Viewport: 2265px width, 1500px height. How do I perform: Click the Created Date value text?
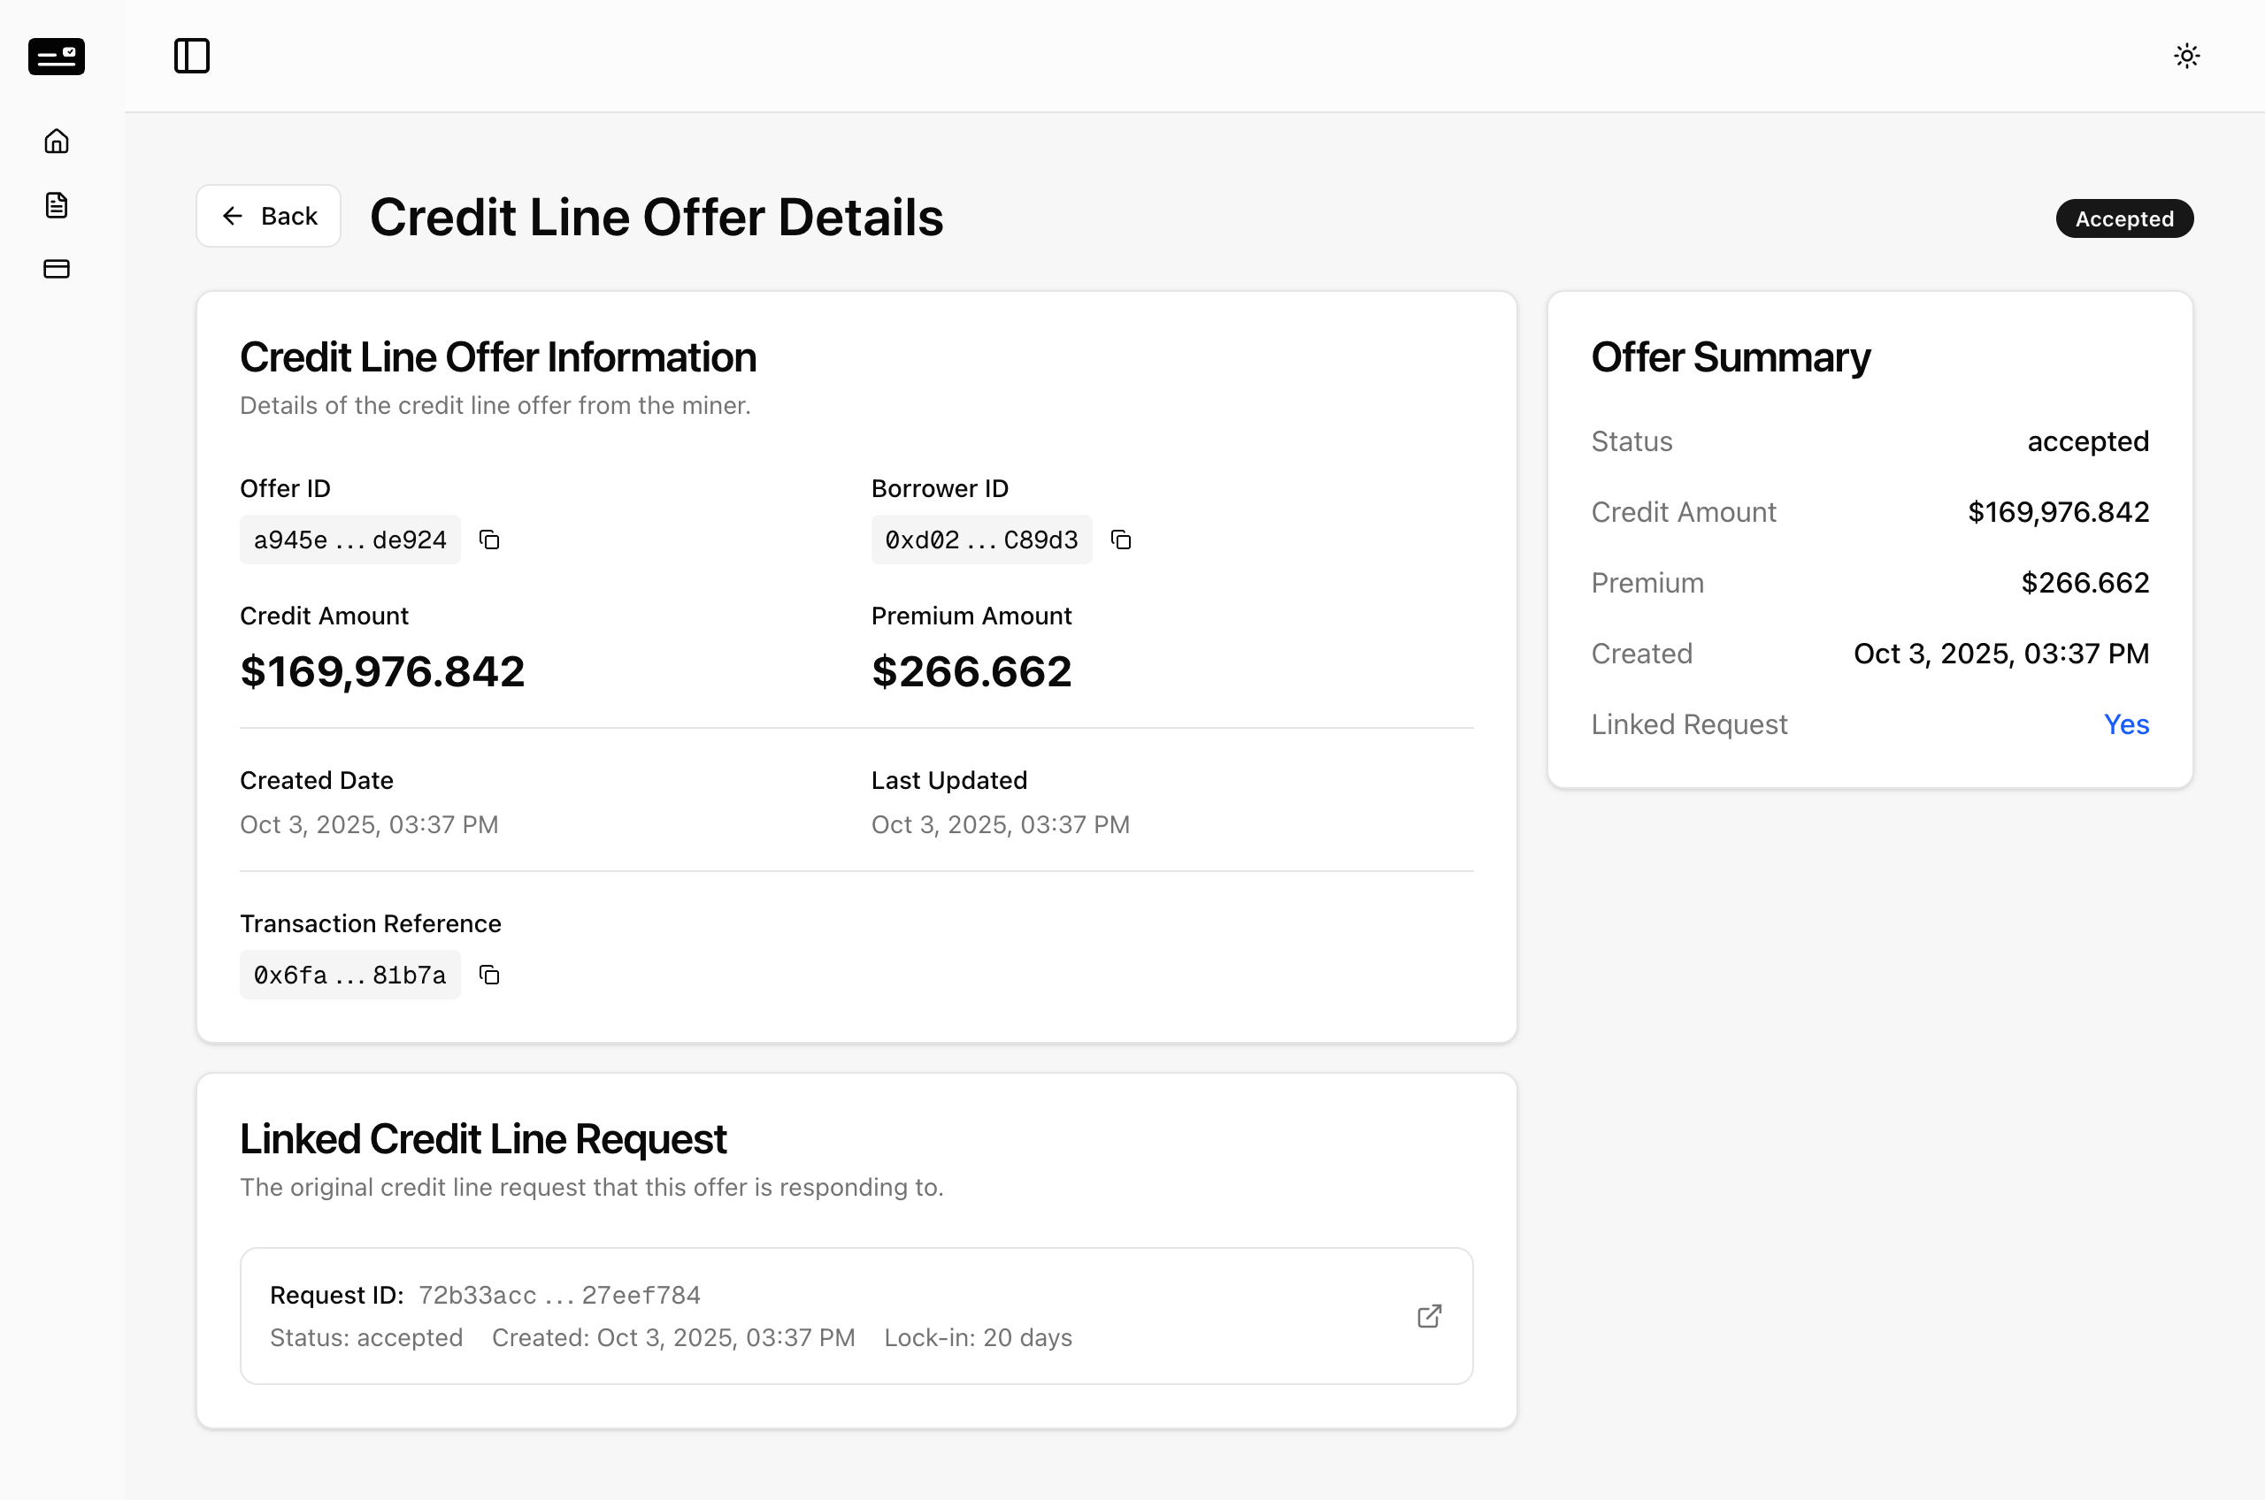[x=369, y=824]
